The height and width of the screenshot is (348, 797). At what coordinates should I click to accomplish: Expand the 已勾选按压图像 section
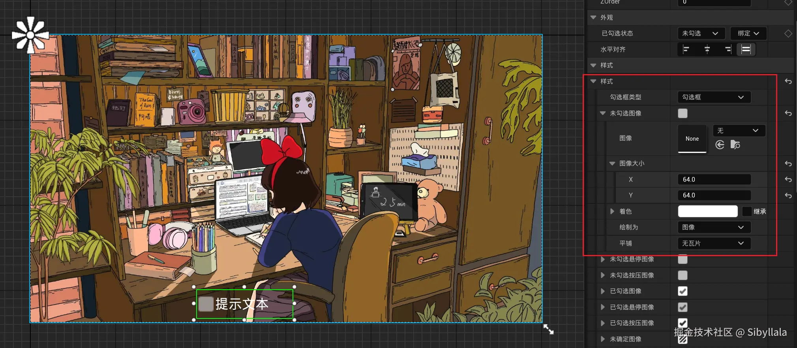pyautogui.click(x=603, y=323)
